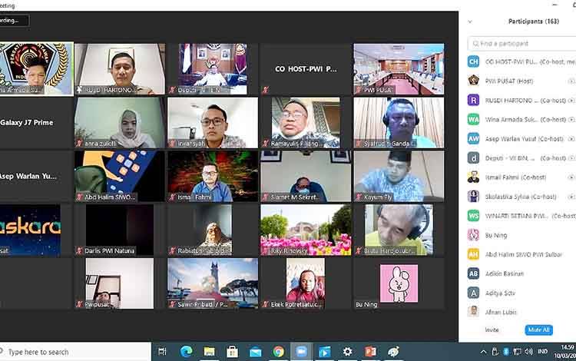Open PowerPoint from the taskbar
The width and height of the screenshot is (576, 361).
pyautogui.click(x=370, y=352)
